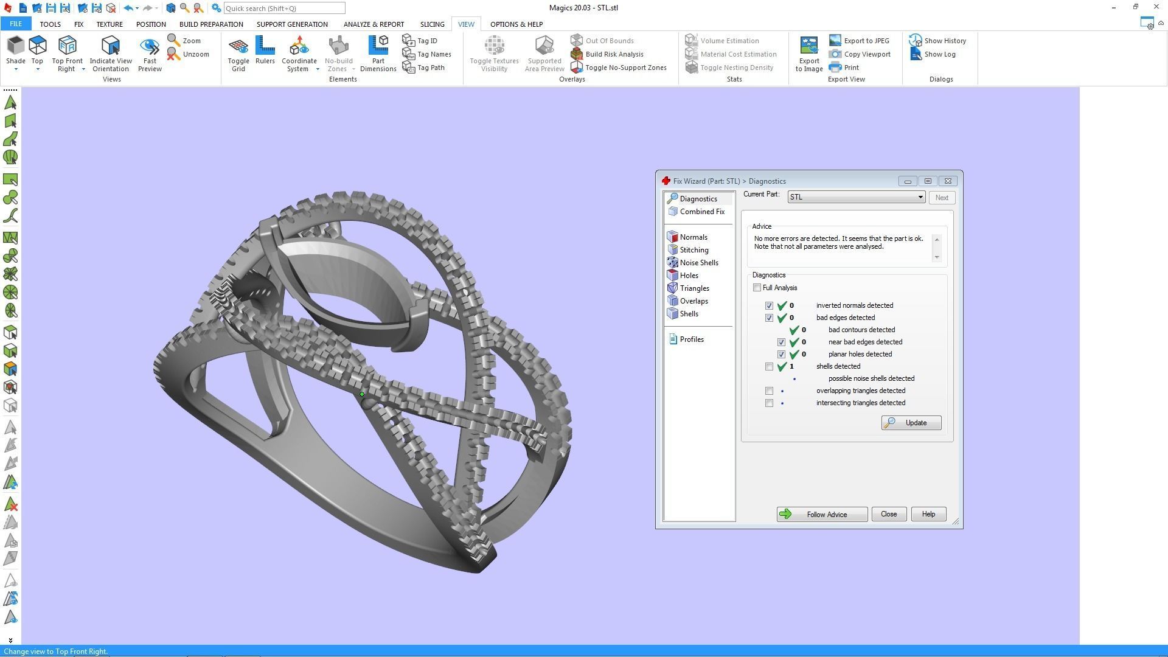1168x657 pixels.
Task: Click the Follow Advice button
Action: click(x=822, y=515)
